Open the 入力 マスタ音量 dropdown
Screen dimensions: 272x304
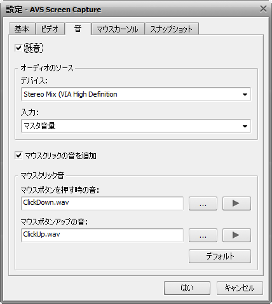[x=136, y=126]
